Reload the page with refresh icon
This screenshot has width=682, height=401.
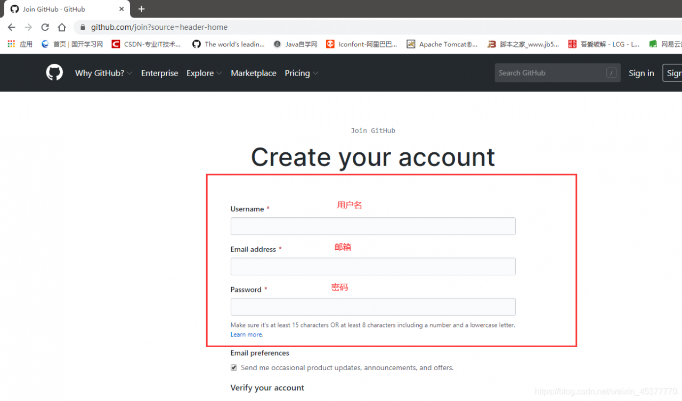point(45,27)
